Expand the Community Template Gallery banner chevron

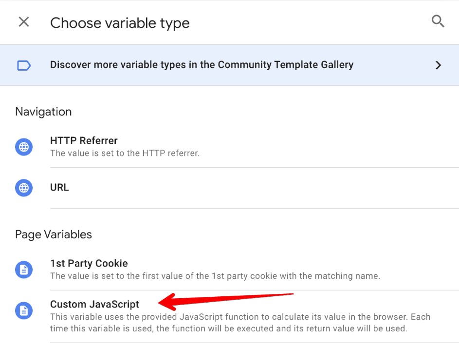click(x=438, y=65)
